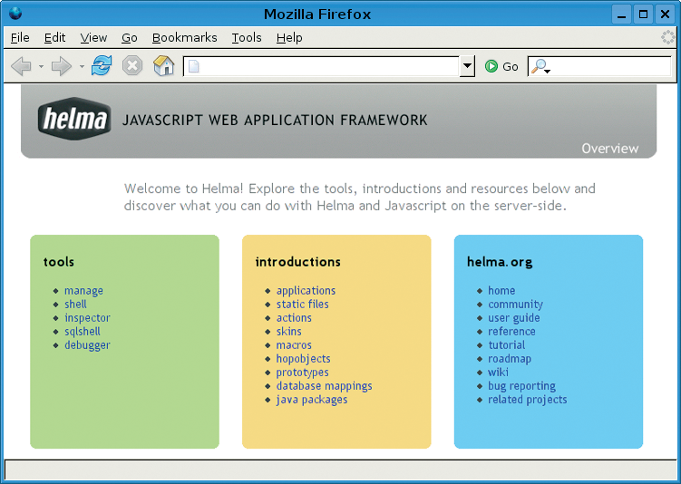This screenshot has height=484, width=681.
Task: Open the inspector tool link
Action: [87, 318]
